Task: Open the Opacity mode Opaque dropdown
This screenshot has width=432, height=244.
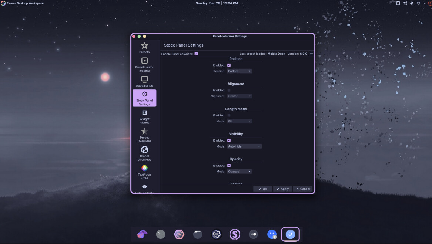Action: point(240,172)
